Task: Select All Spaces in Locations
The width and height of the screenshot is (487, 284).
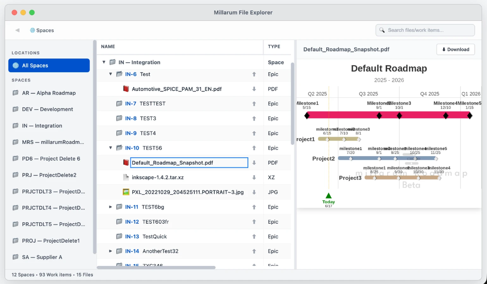Action: (49, 66)
